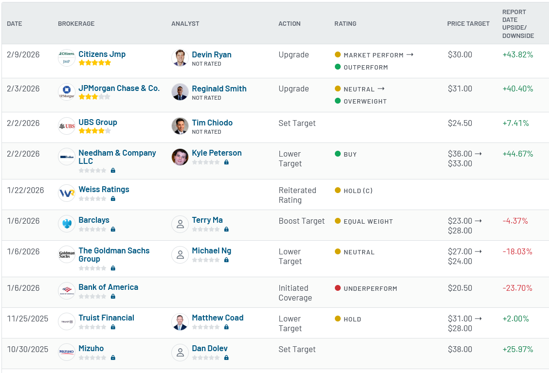Screen dimensions: 549x373
Task: Click the Barclays eagle logo icon
Action: point(67,224)
